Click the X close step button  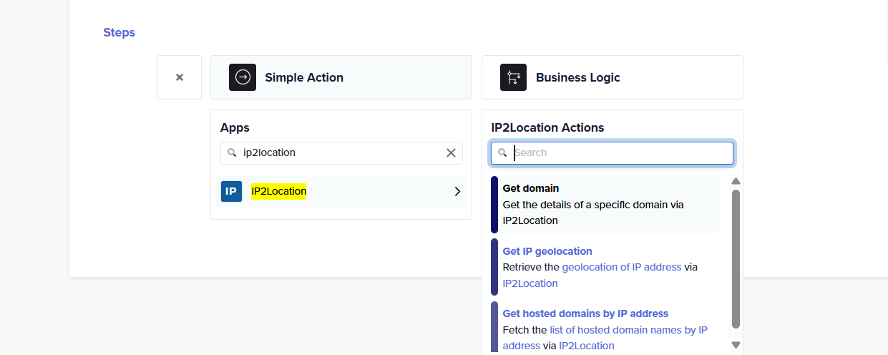(180, 77)
